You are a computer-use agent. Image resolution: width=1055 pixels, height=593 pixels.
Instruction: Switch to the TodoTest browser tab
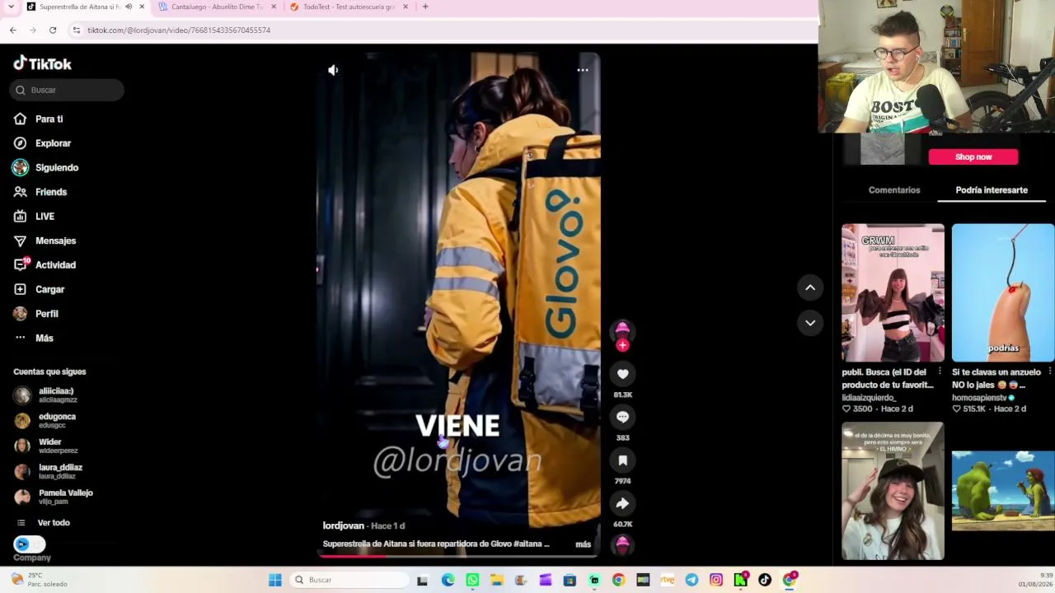click(x=349, y=7)
